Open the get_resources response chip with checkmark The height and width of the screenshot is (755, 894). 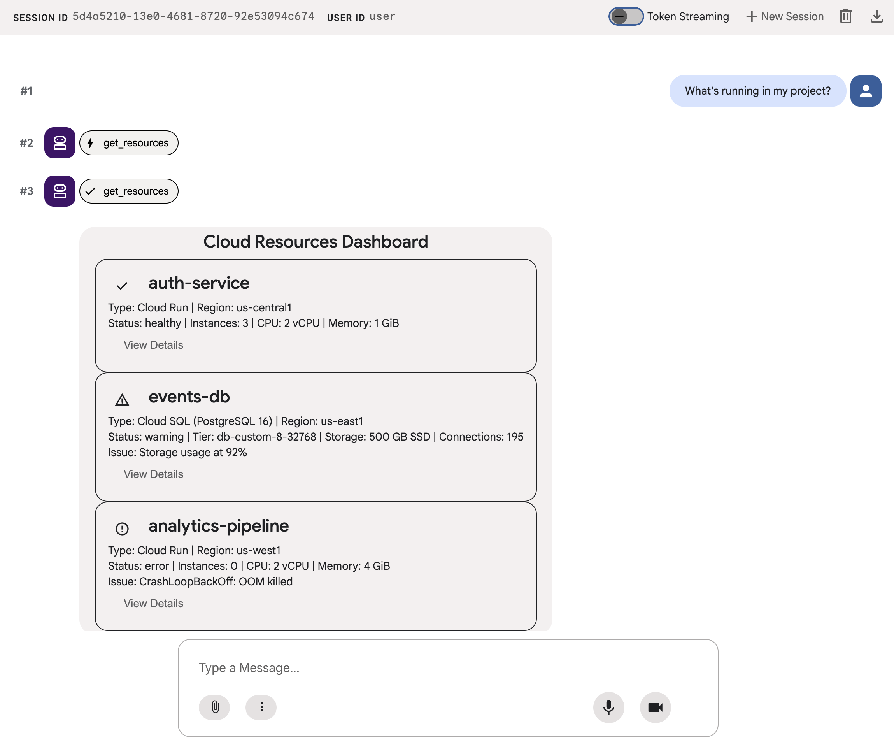point(129,191)
